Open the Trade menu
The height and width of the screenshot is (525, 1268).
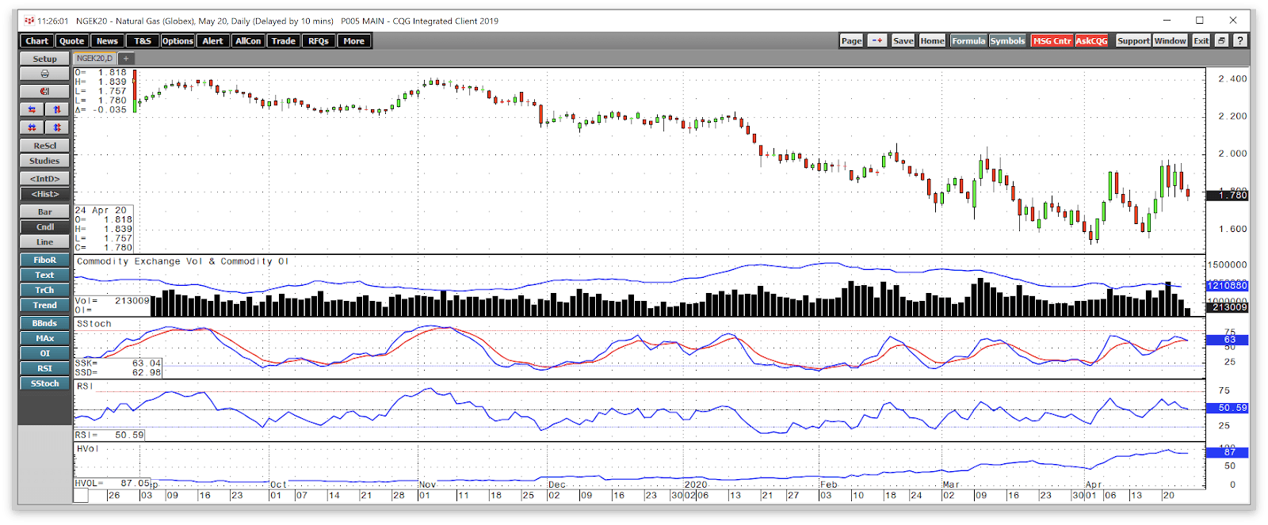(x=283, y=41)
